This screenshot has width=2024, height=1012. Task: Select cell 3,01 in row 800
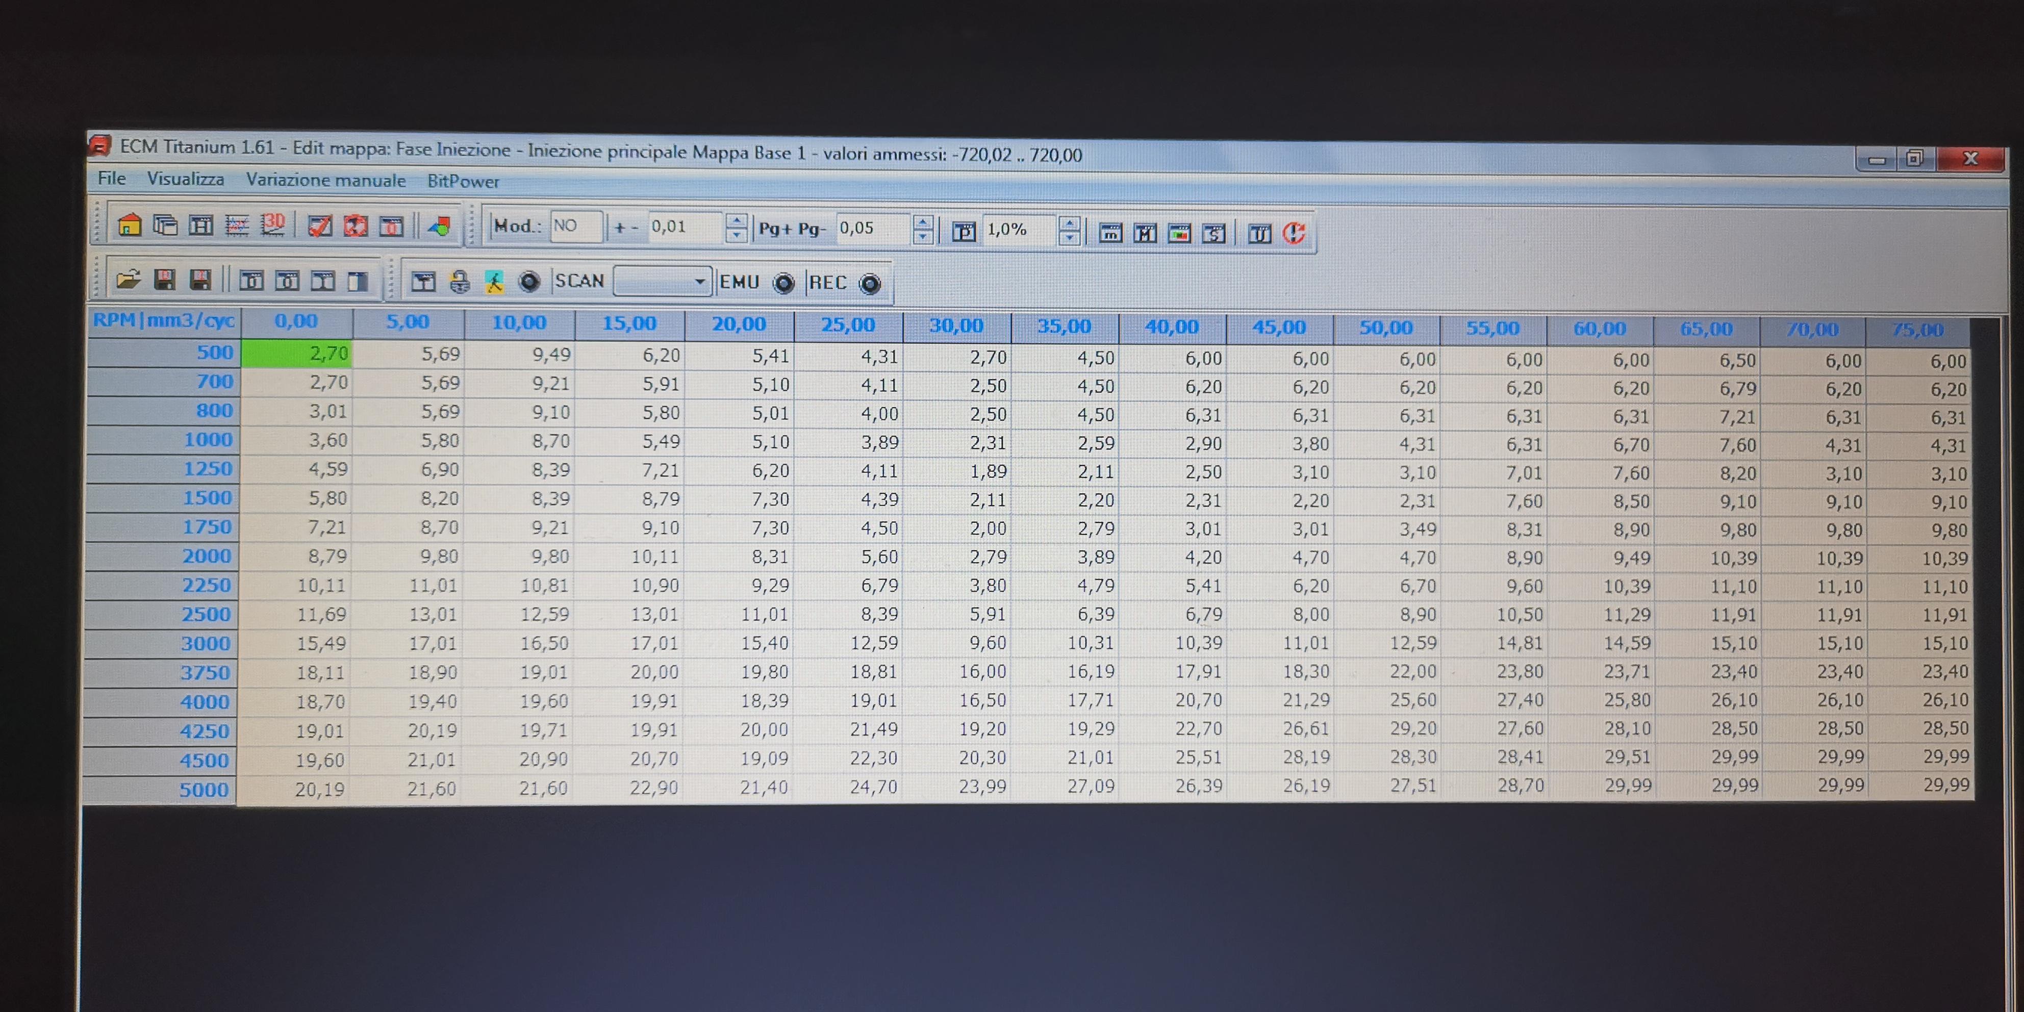(x=296, y=411)
